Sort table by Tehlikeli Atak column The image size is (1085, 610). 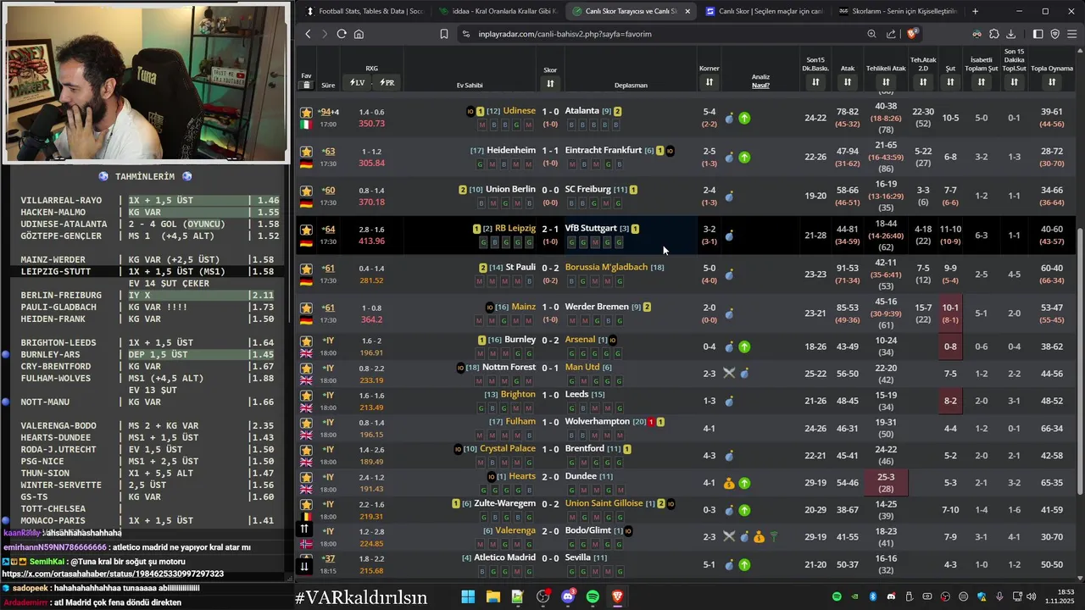887,82
